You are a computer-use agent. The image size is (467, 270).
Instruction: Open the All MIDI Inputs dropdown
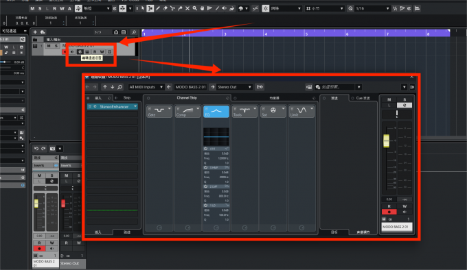pyautogui.click(x=146, y=87)
